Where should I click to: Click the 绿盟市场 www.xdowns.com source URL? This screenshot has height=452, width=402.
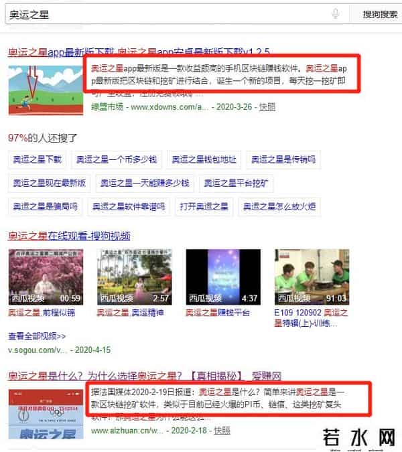149,107
